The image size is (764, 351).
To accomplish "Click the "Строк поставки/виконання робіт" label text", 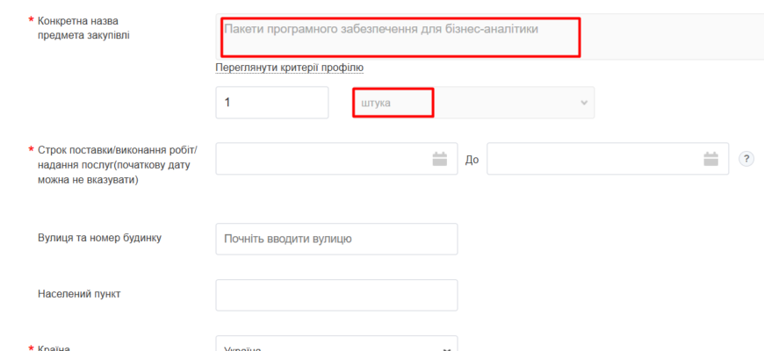I will click(x=117, y=149).
